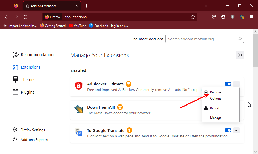The height and width of the screenshot is (154, 258).
Task: Click the DownThemAll! extension name
Action: [x=101, y=107]
